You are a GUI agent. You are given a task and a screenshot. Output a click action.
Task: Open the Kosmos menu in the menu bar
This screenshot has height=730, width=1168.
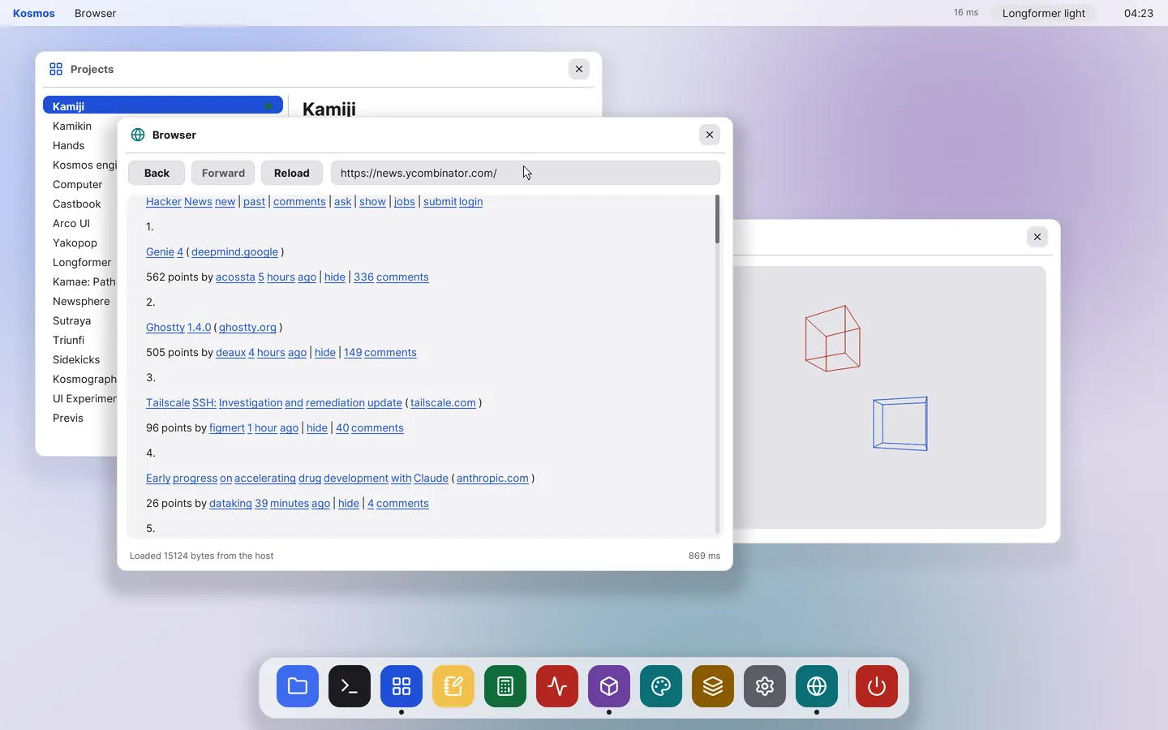tap(34, 13)
